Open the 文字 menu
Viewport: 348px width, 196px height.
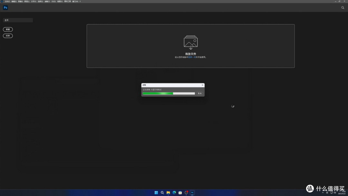tap(34, 1)
